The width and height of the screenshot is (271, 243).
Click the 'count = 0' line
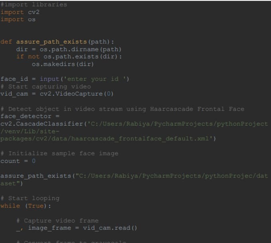18,161
